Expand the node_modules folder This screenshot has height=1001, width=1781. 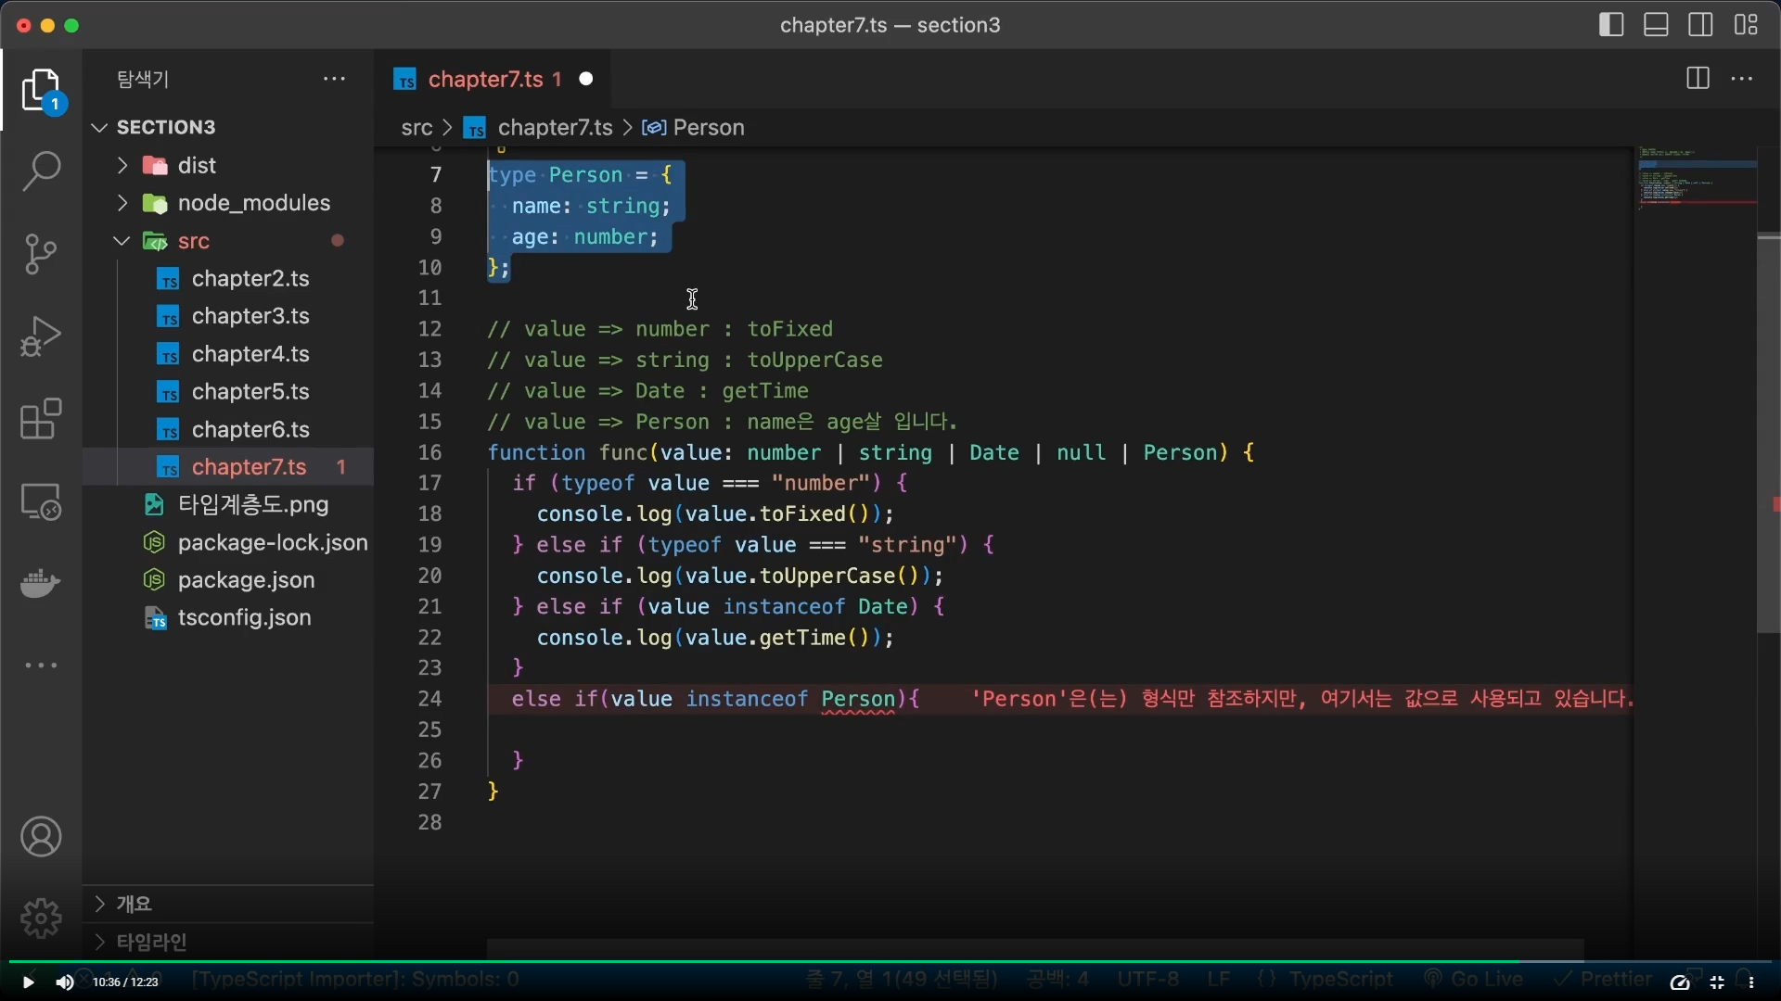click(253, 203)
